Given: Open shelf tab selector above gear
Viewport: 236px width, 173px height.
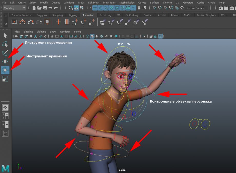Looking at the screenshot, I should tap(6, 16).
